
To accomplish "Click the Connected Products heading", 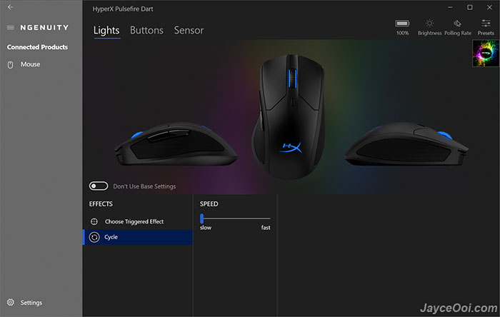I will pos(37,47).
